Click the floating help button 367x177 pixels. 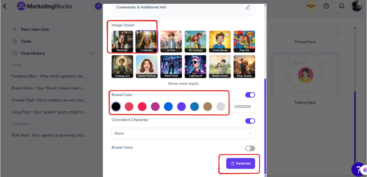[x=358, y=169]
